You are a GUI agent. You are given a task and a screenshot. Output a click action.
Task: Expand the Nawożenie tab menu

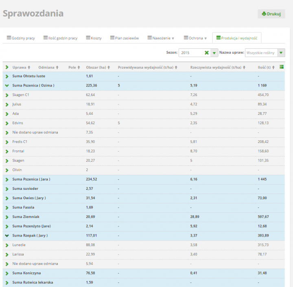point(161,38)
